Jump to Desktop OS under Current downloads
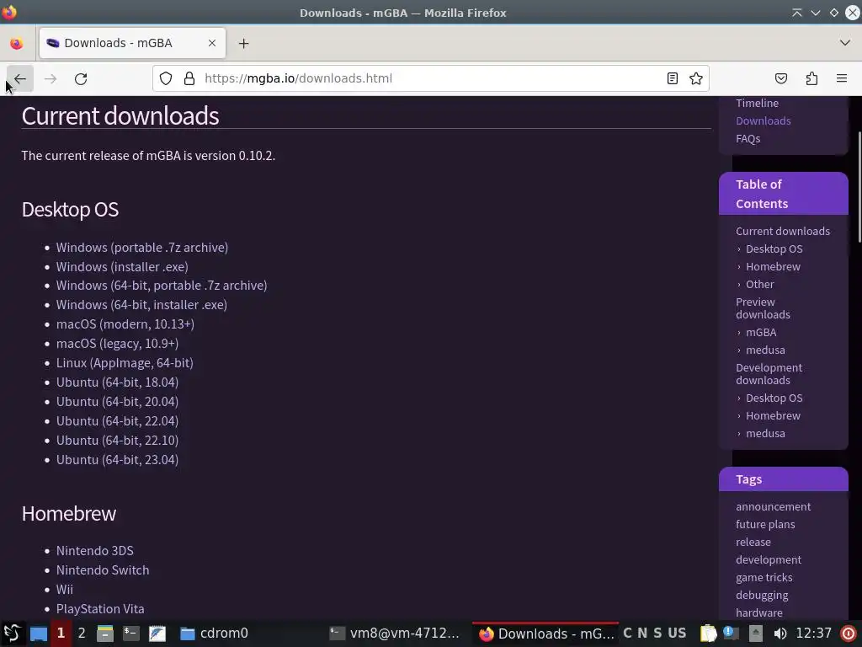The image size is (862, 647). click(x=774, y=249)
